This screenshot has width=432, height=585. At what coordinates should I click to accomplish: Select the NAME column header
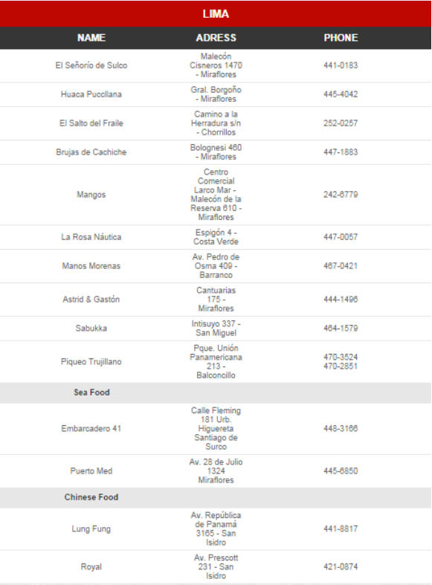click(91, 38)
